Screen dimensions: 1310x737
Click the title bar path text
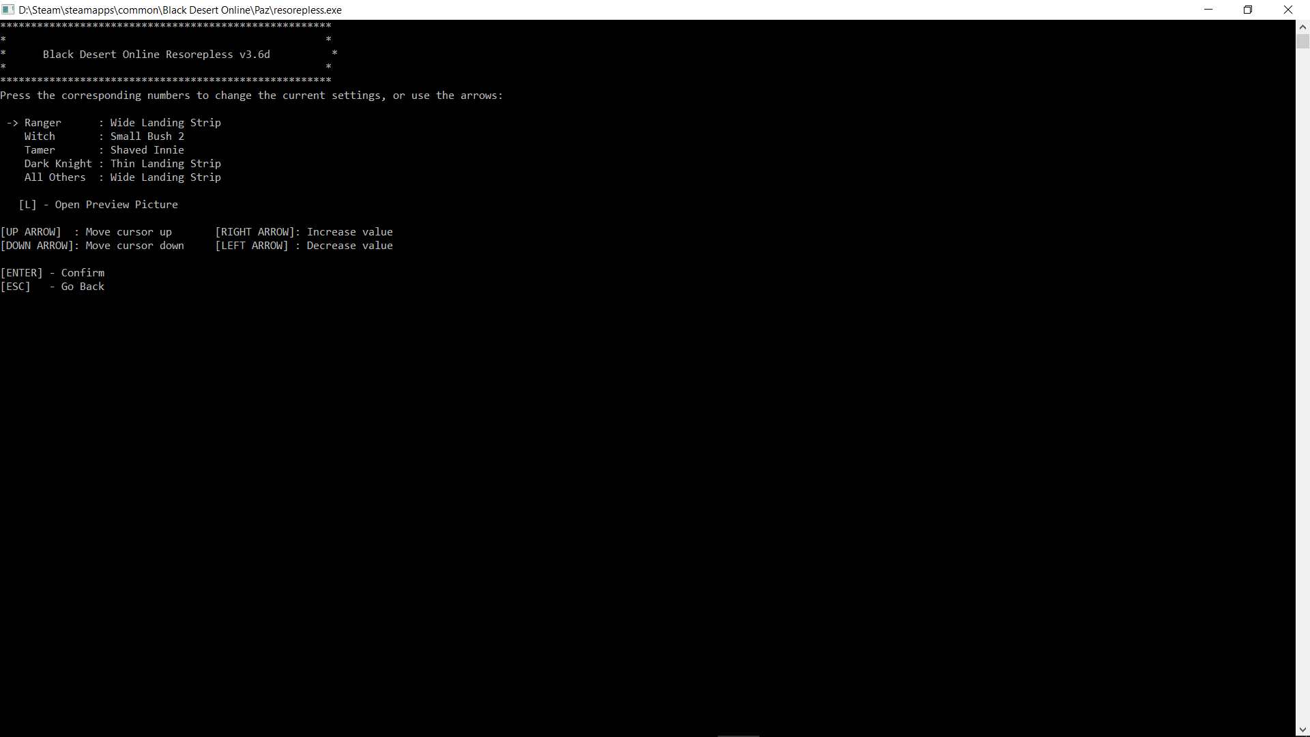[180, 10]
